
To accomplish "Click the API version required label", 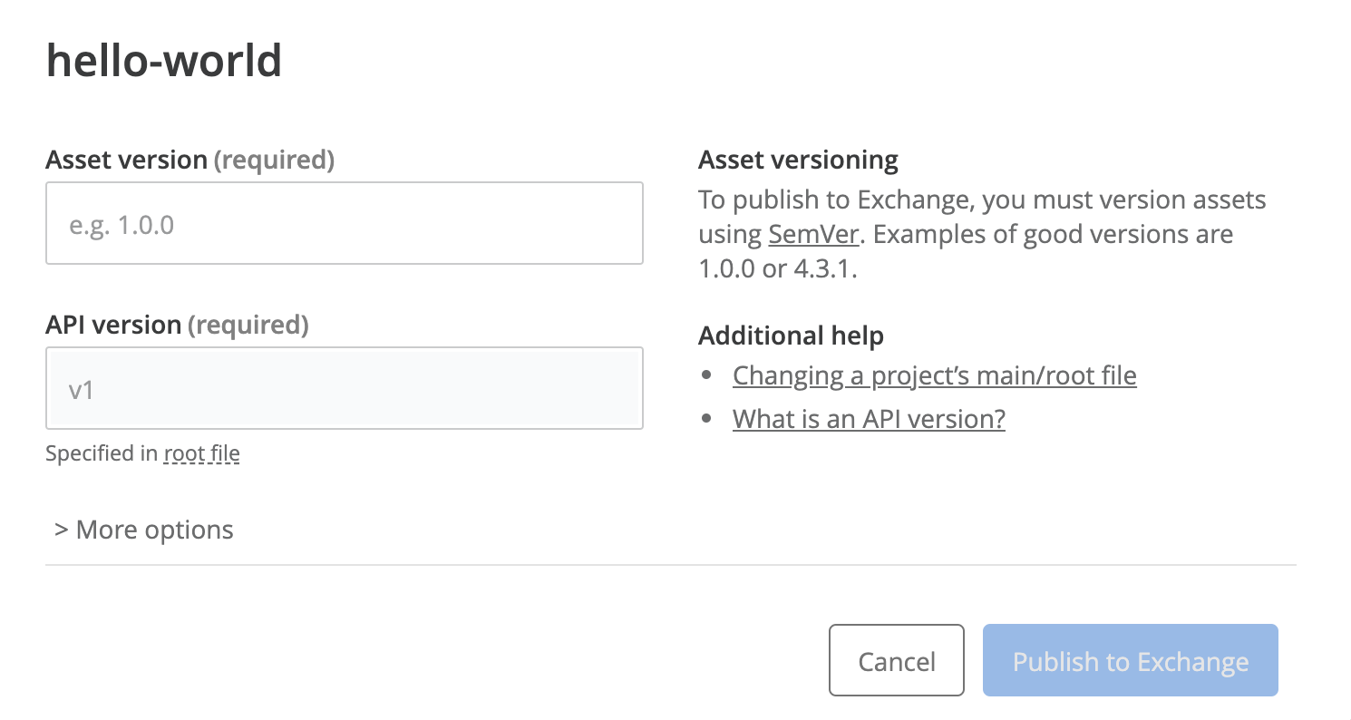I will 178,324.
